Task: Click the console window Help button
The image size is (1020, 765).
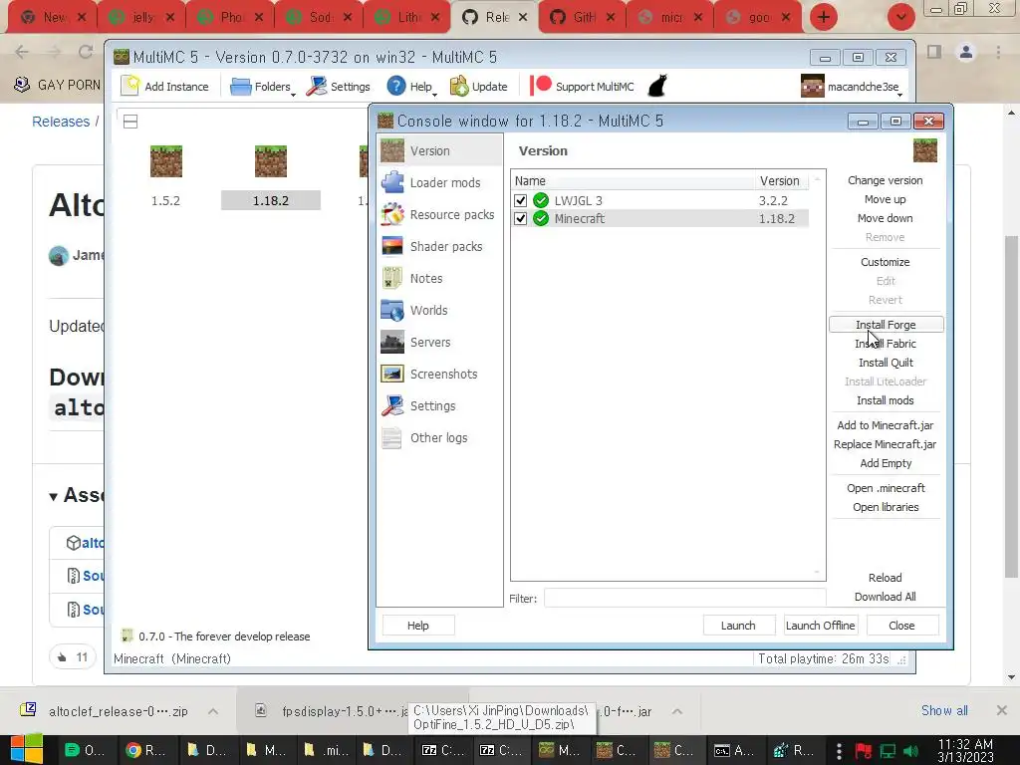Action: [x=418, y=626]
